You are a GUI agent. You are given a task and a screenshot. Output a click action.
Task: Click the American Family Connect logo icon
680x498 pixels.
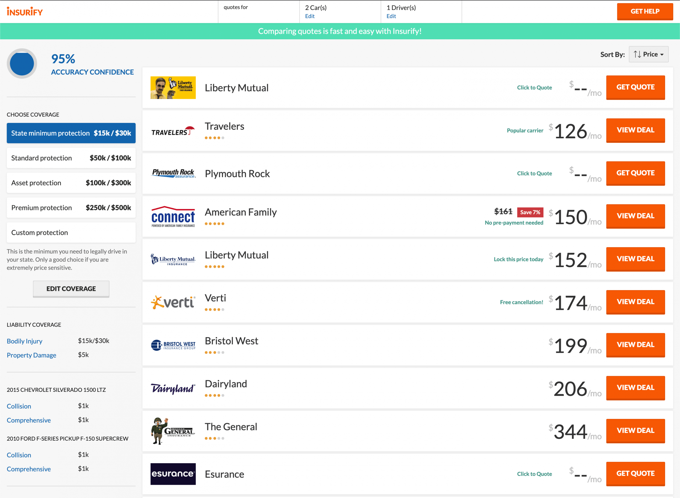[x=174, y=215]
